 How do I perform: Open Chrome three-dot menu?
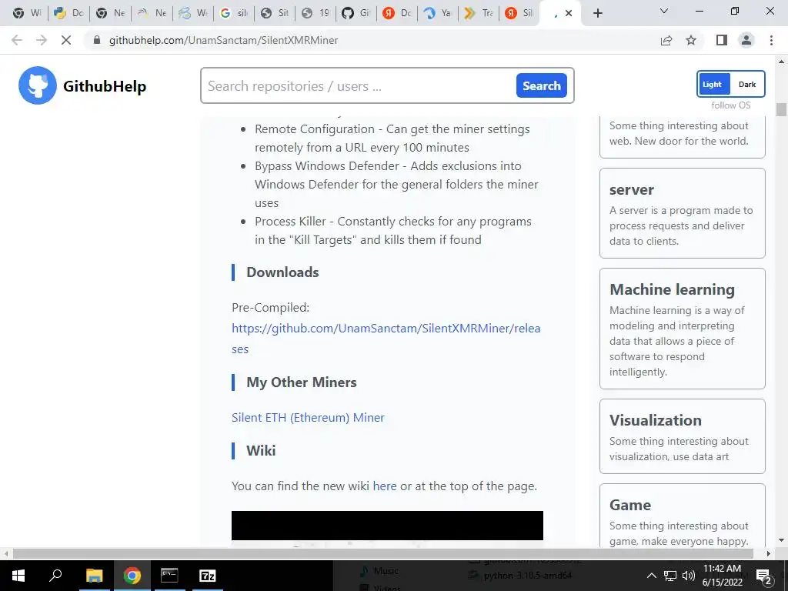click(x=771, y=40)
